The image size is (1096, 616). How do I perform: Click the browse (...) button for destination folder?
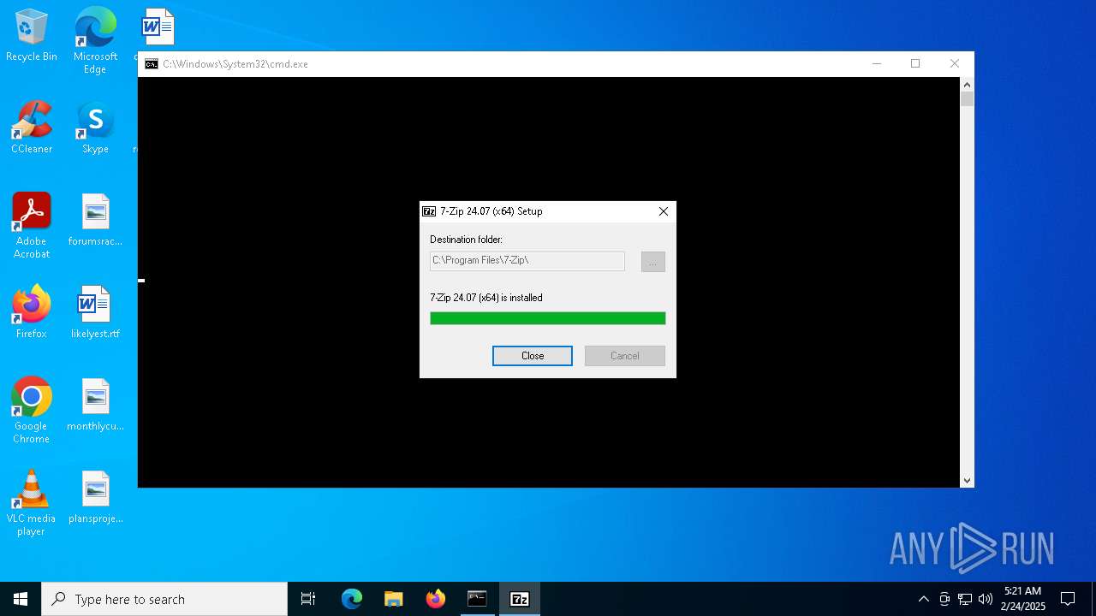[x=652, y=262]
